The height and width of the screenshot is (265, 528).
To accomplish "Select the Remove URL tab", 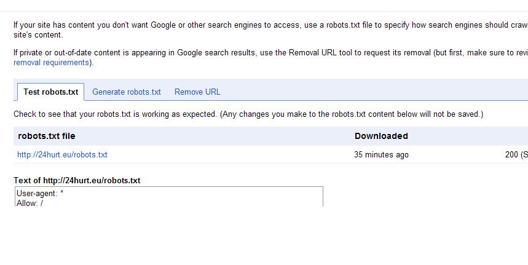I will (197, 92).
